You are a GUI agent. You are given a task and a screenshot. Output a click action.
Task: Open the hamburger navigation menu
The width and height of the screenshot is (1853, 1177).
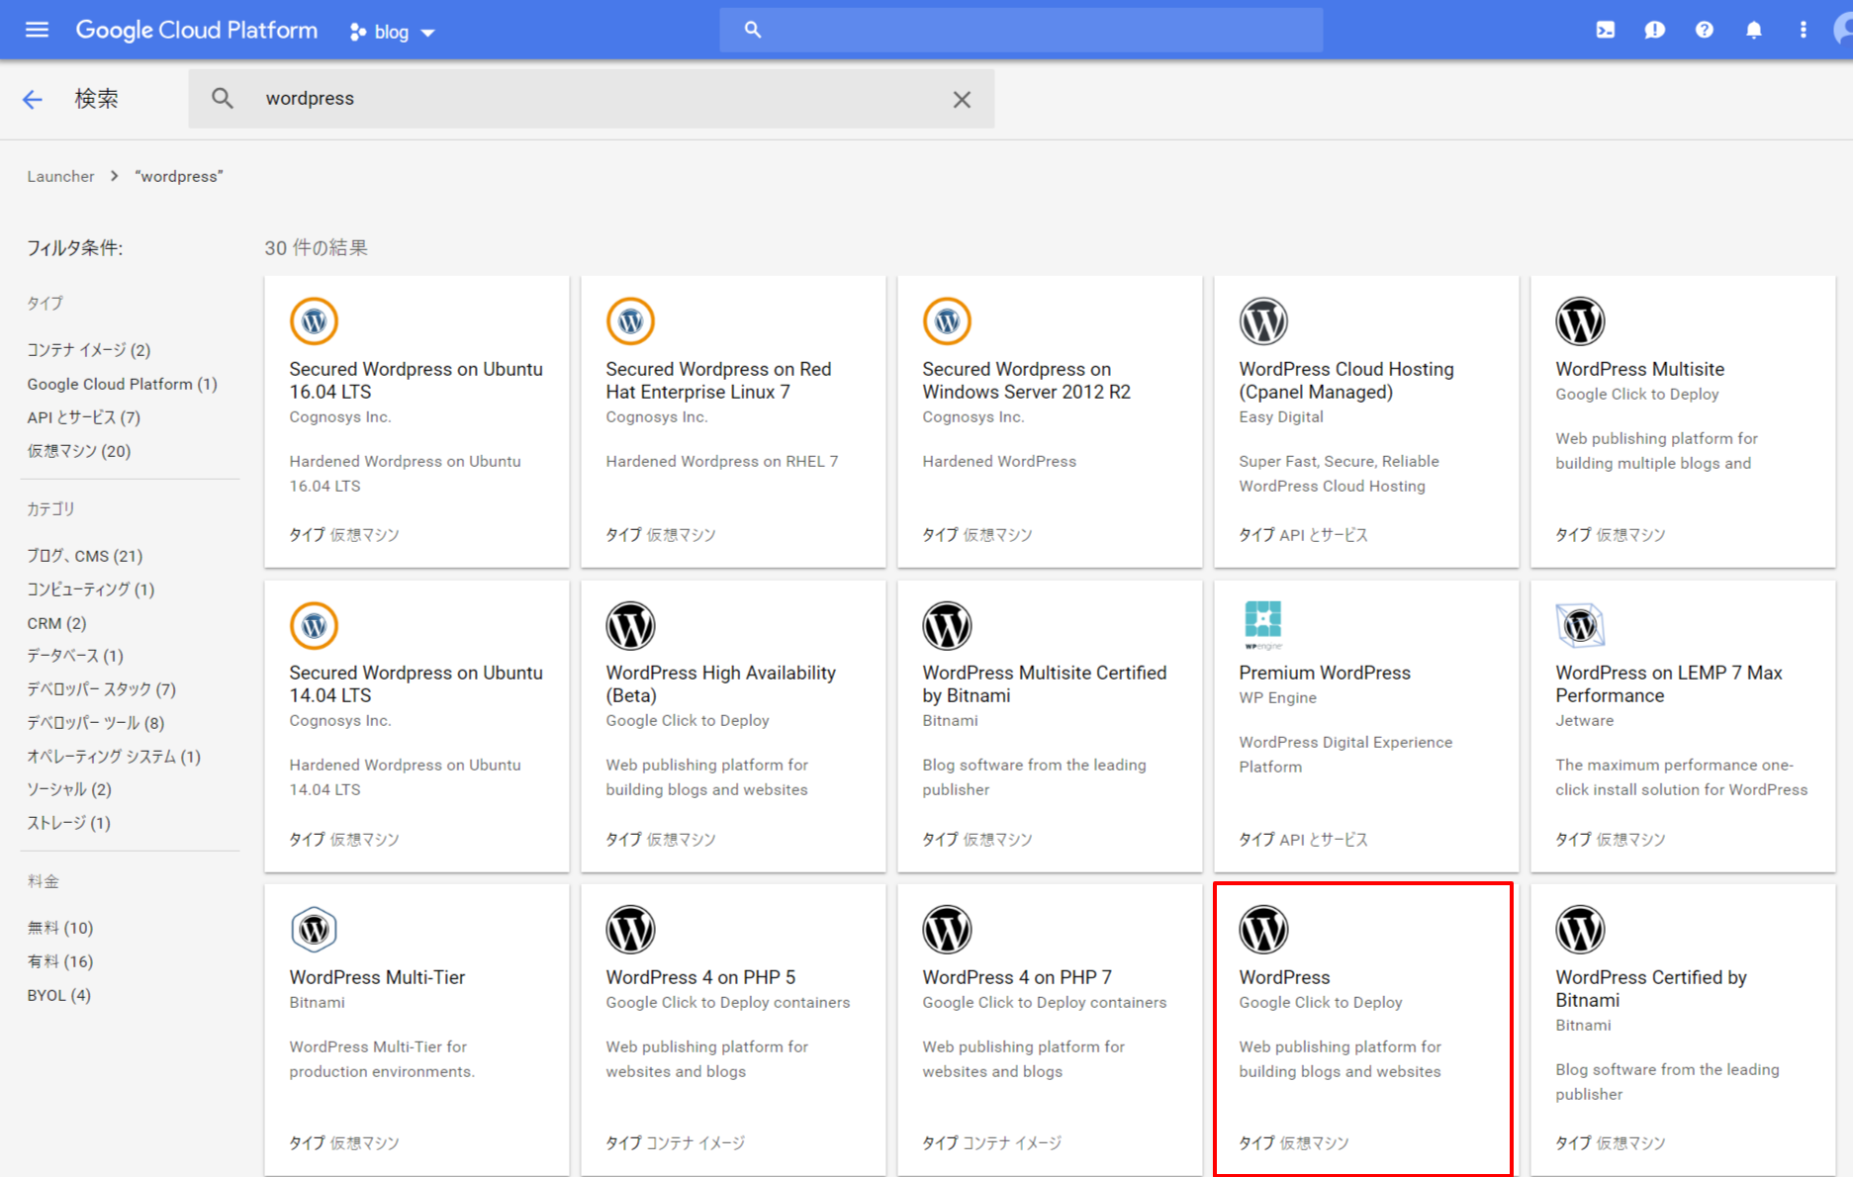(x=37, y=30)
